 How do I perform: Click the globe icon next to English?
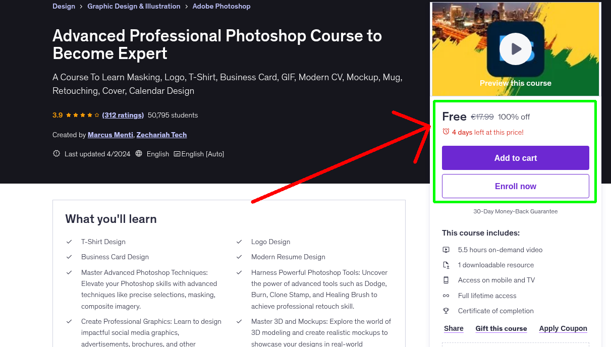[x=138, y=154]
